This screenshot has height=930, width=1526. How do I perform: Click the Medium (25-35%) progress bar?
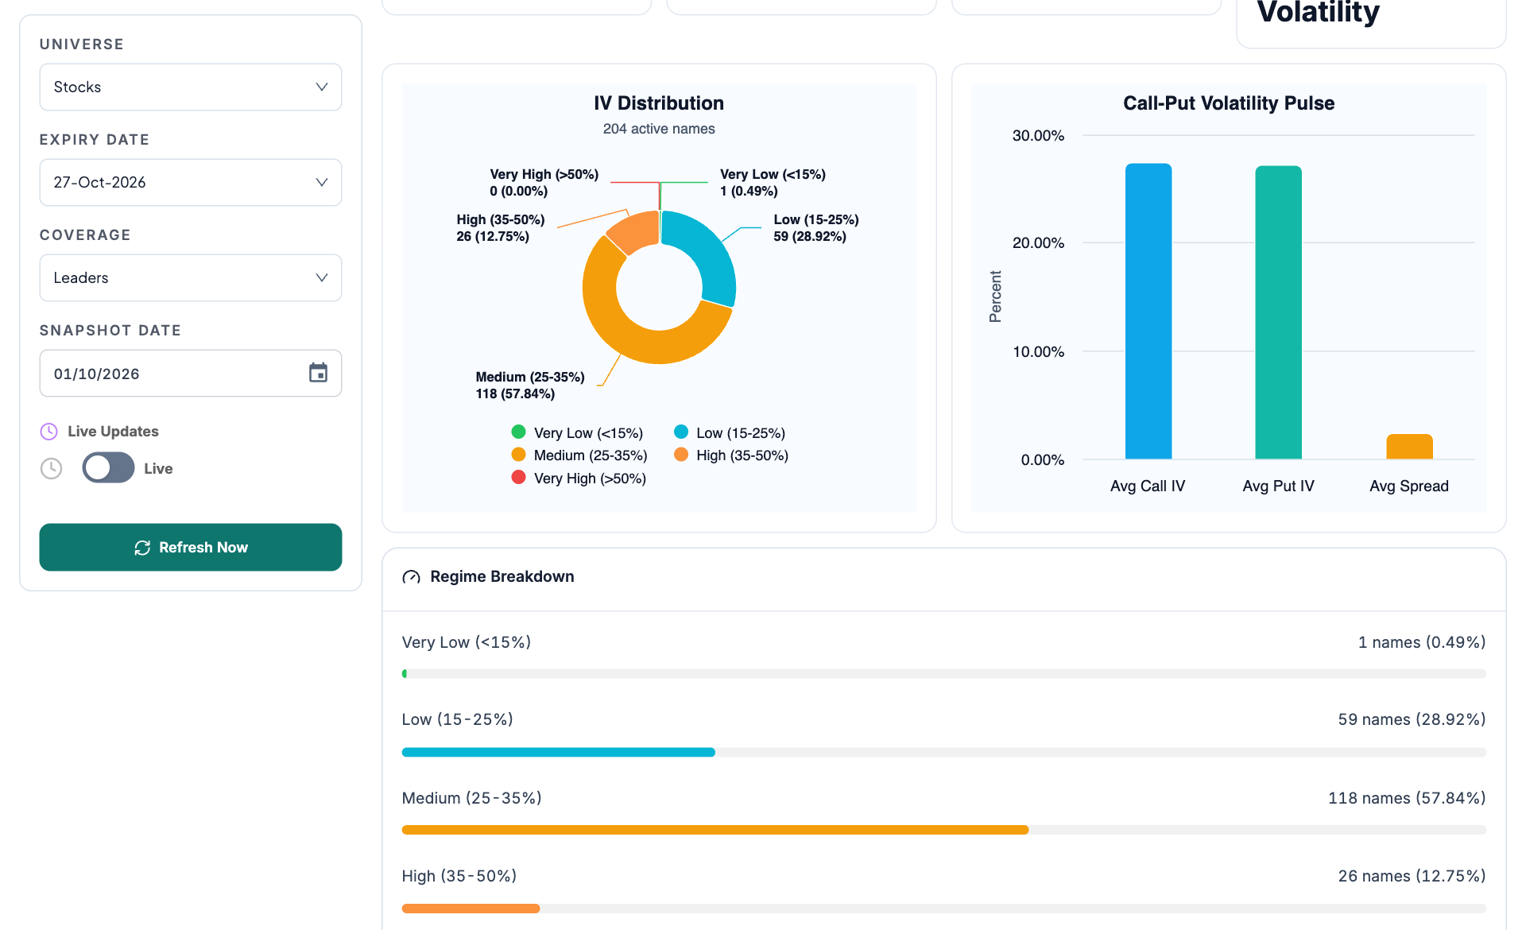[943, 830]
